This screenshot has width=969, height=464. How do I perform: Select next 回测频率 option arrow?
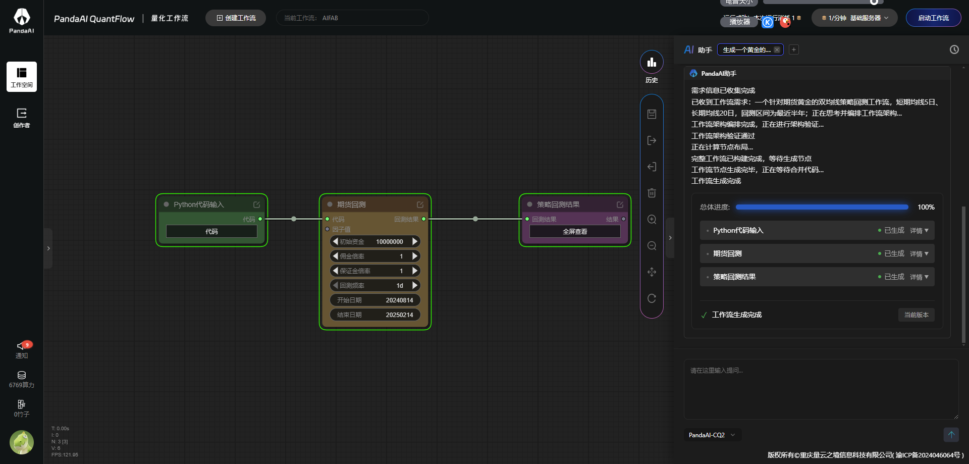click(415, 285)
